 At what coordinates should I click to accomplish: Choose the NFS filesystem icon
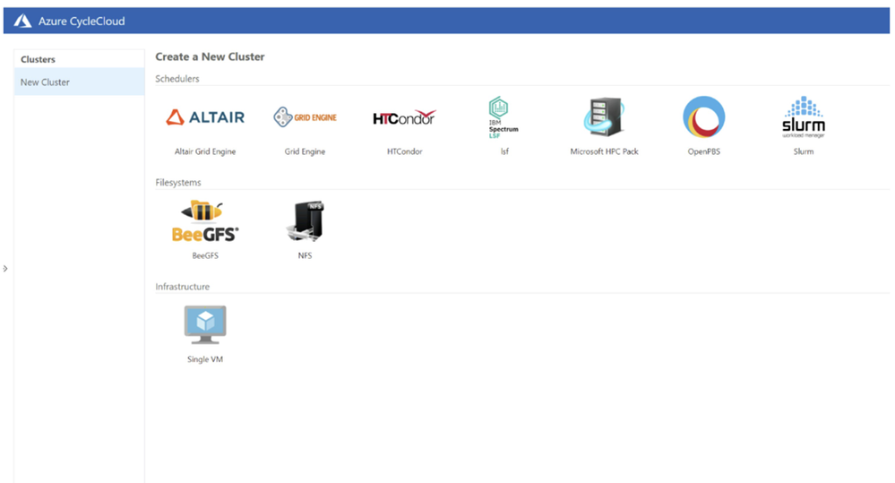(x=305, y=221)
